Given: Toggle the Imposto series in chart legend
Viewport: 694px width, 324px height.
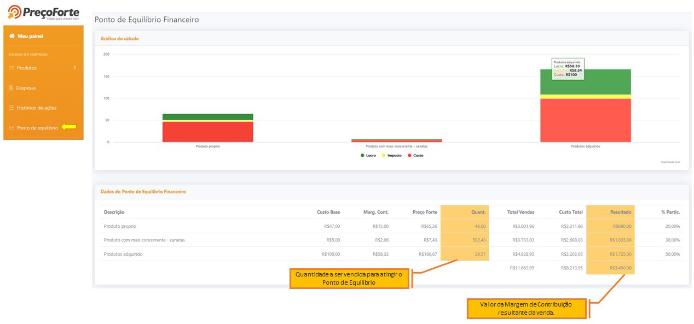Looking at the screenshot, I should pos(391,156).
